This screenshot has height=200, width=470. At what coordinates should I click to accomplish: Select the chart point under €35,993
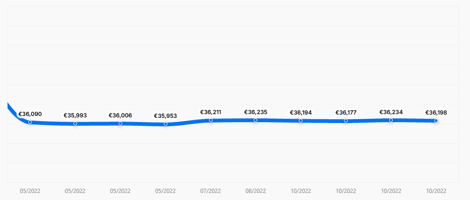75,123
